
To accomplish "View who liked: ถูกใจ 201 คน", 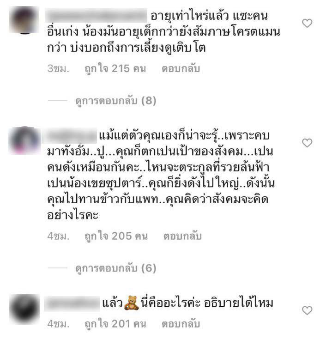I will [x=115, y=324].
